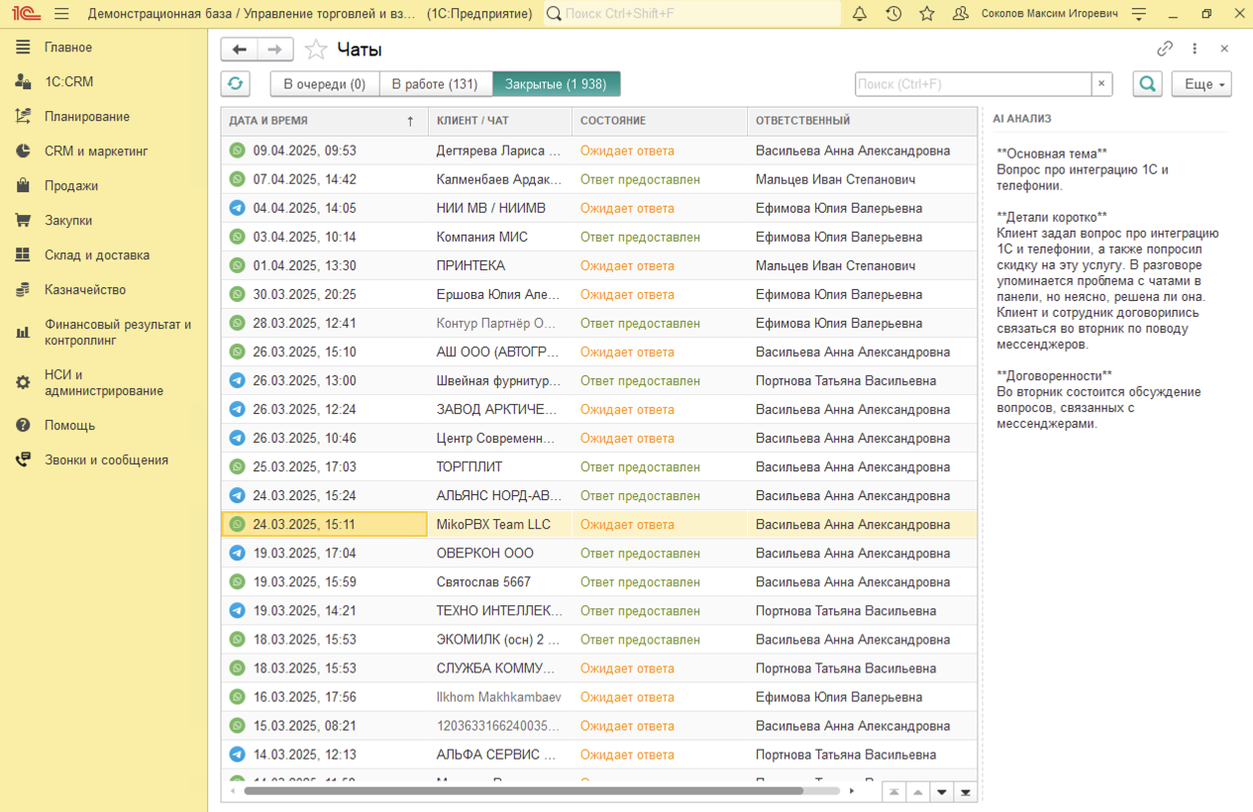Open the history clock icon
The height and width of the screenshot is (812, 1253).
(x=893, y=14)
